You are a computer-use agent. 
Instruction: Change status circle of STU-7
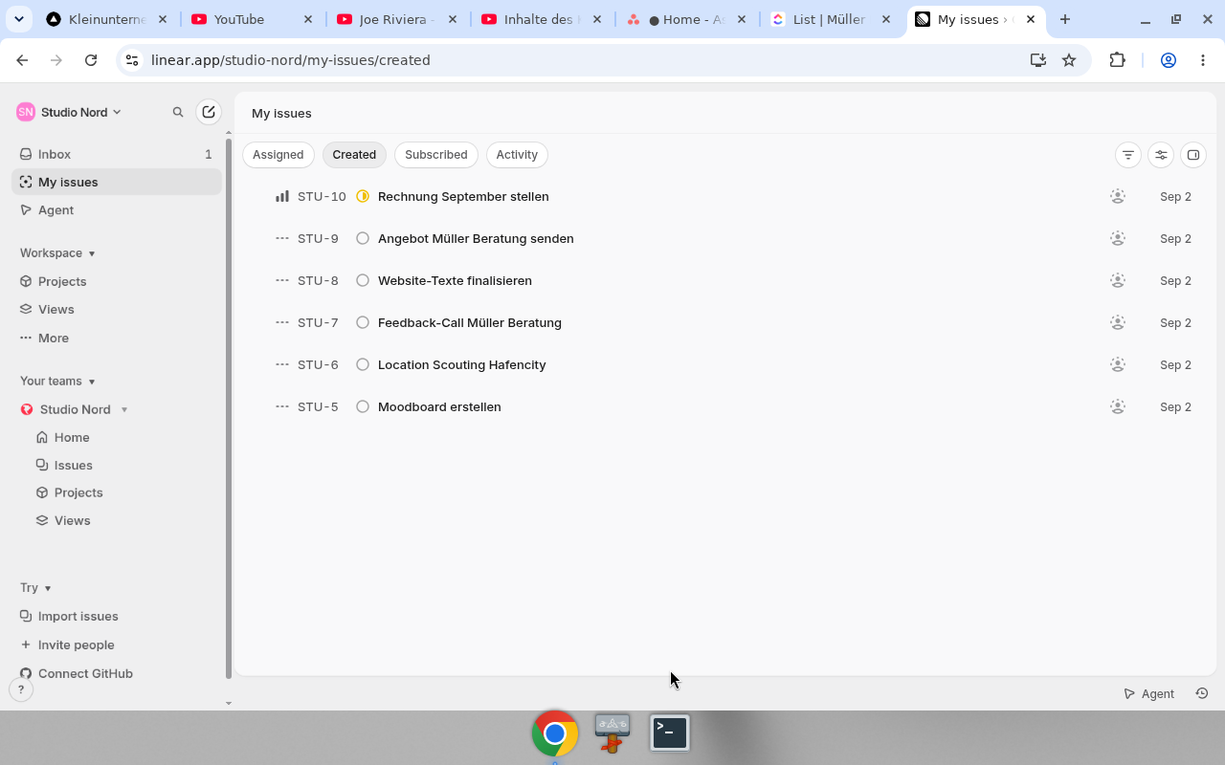point(363,322)
